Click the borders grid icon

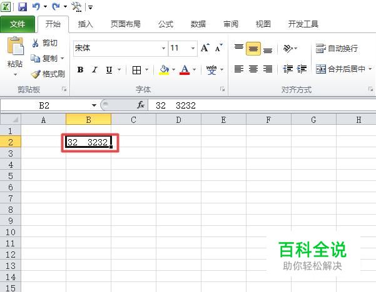tap(136, 70)
